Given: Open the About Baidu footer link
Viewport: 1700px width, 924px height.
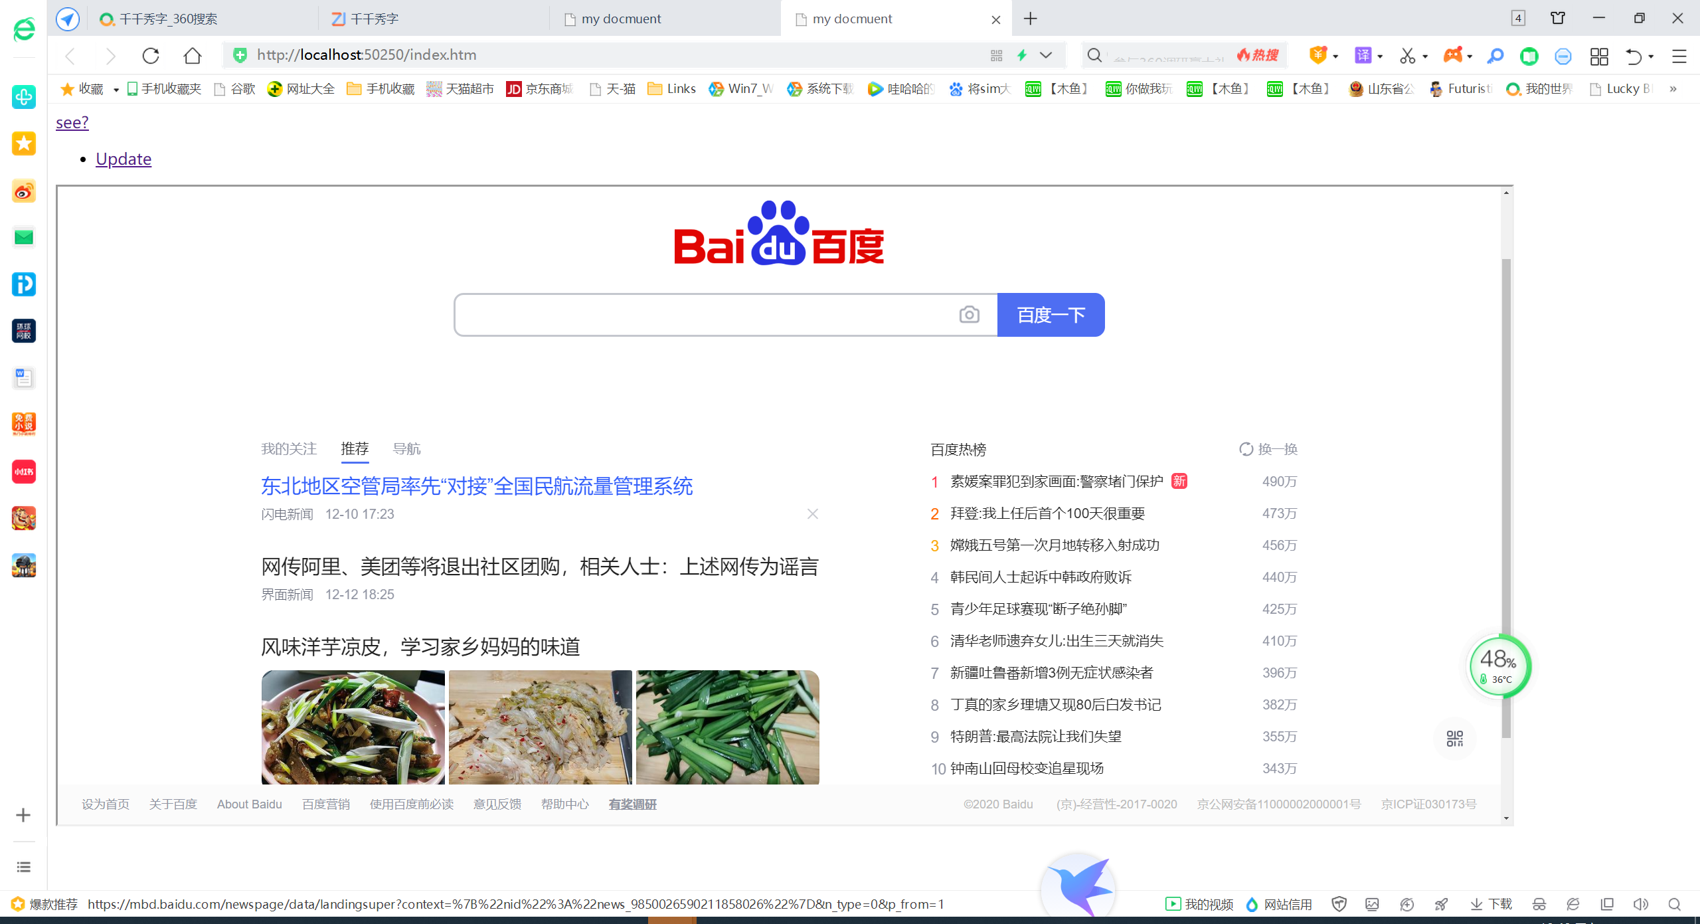Looking at the screenshot, I should coord(250,804).
